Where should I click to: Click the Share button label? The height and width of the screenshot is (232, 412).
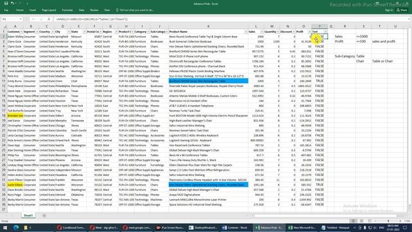(x=404, y=10)
